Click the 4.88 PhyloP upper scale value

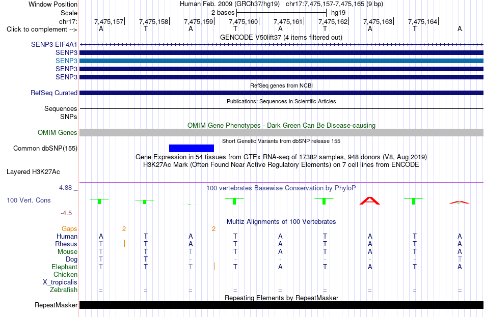coord(65,187)
